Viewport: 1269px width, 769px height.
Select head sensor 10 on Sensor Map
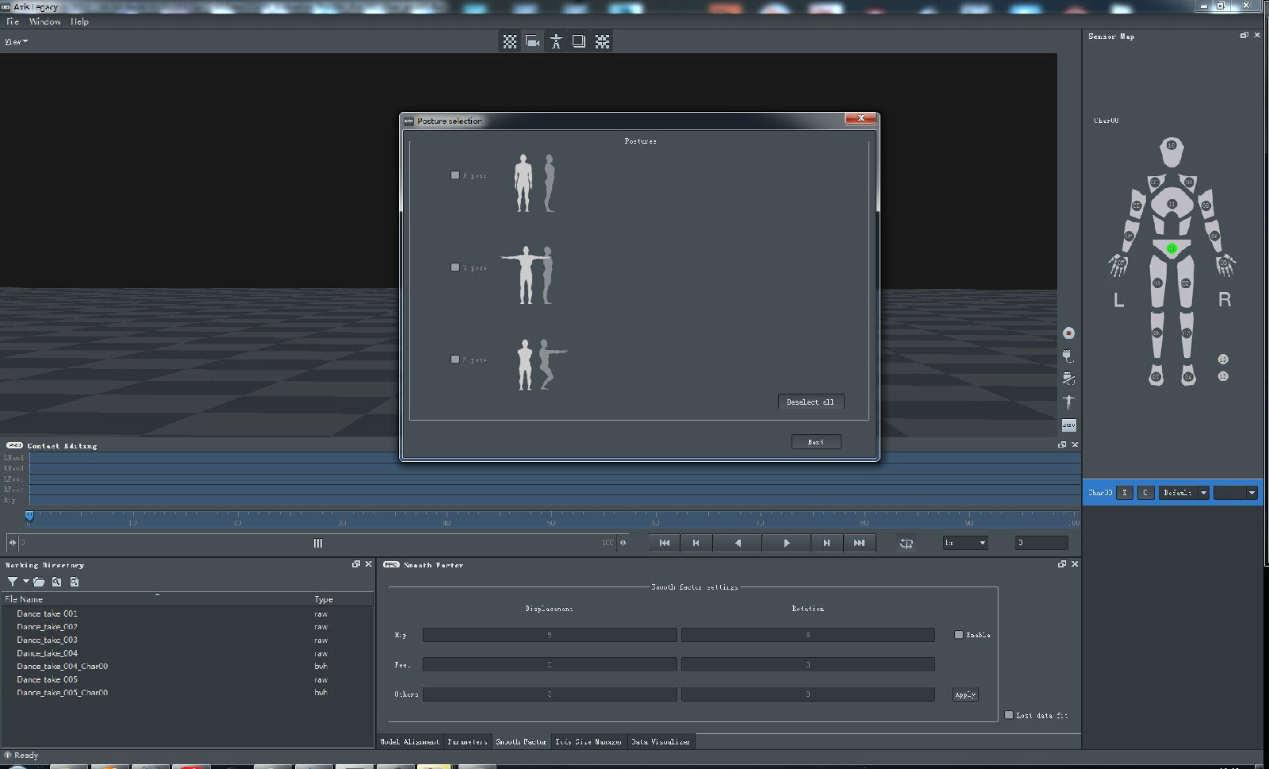pyautogui.click(x=1171, y=145)
